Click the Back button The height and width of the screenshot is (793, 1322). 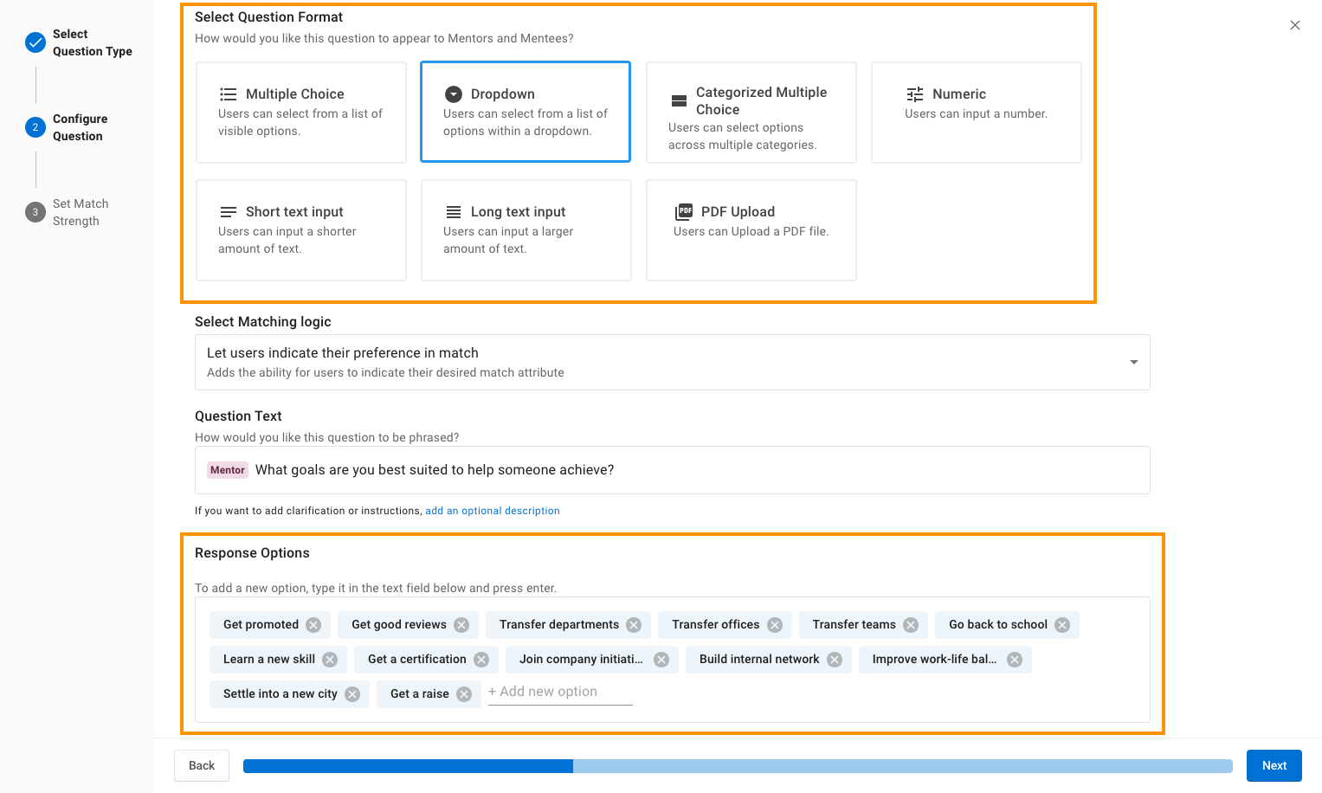click(x=202, y=765)
